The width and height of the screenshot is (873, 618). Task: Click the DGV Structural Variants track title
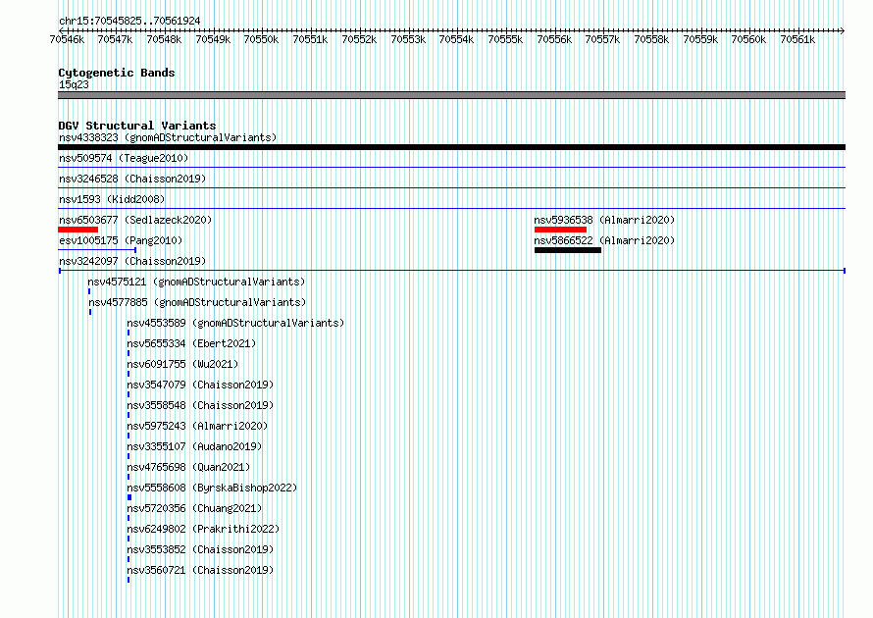[x=137, y=126]
